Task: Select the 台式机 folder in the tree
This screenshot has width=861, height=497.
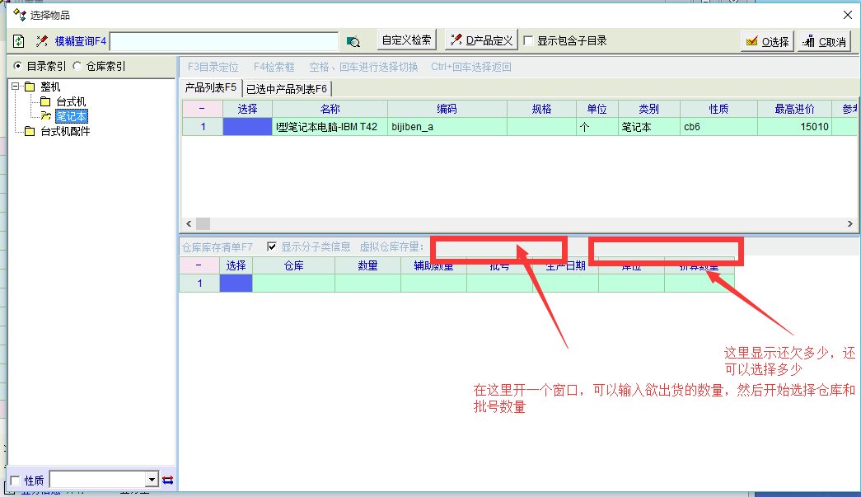Action: click(70, 101)
